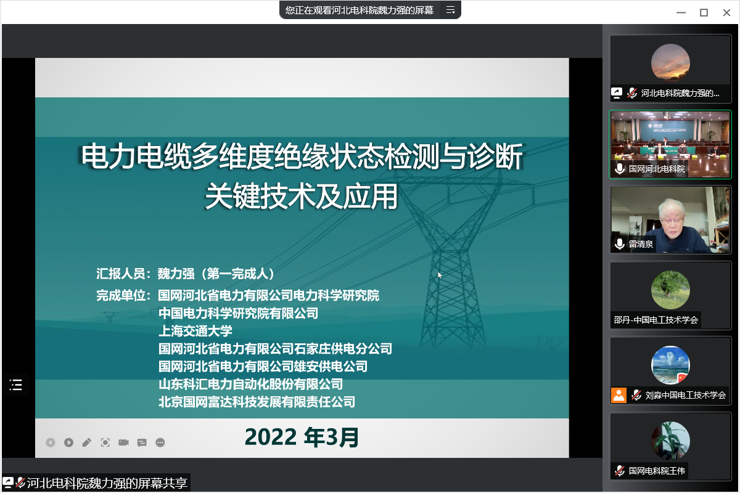The image size is (740, 493).
Task: Select the 国网河北电科院 meeting room video thumbnail
Action: pyautogui.click(x=670, y=142)
